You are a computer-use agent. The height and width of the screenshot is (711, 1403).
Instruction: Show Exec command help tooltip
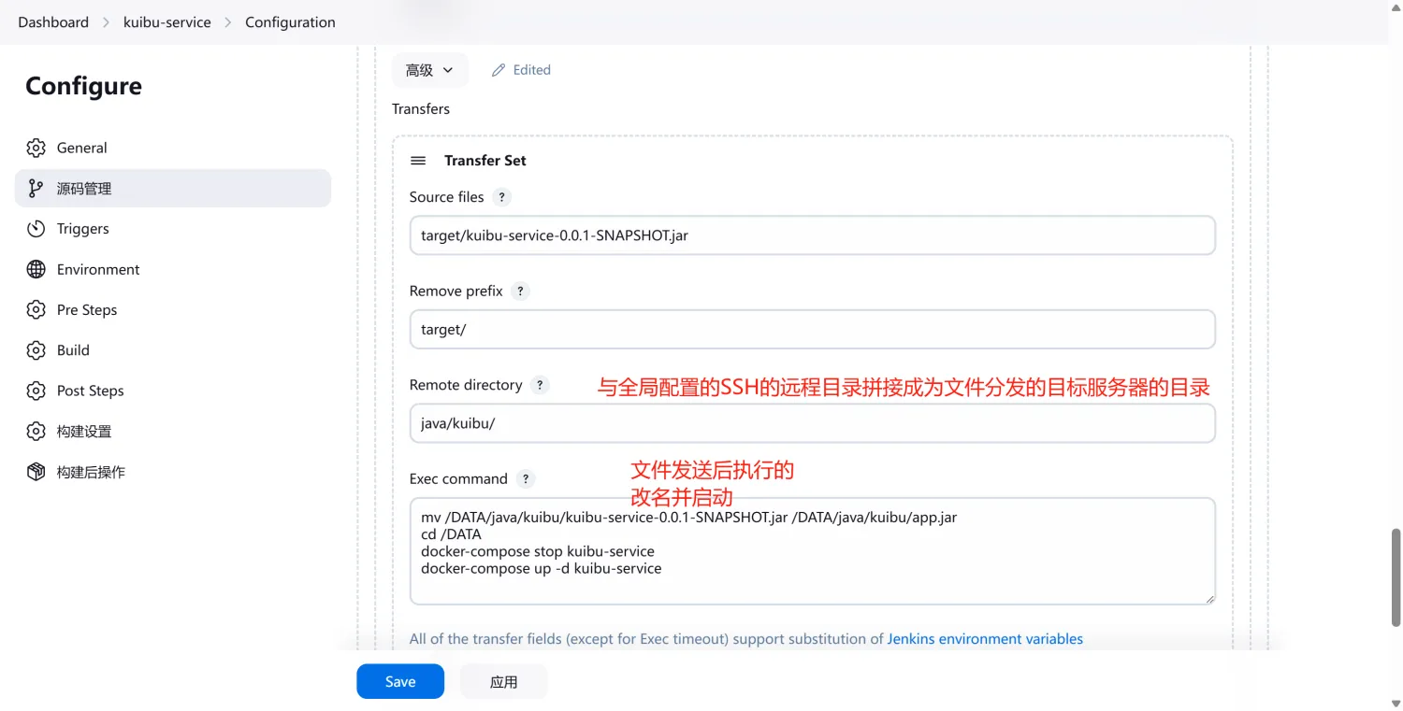click(x=526, y=479)
